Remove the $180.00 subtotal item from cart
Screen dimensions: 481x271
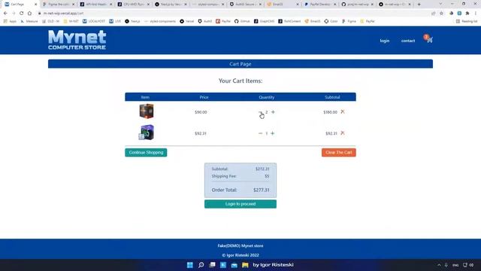point(343,112)
